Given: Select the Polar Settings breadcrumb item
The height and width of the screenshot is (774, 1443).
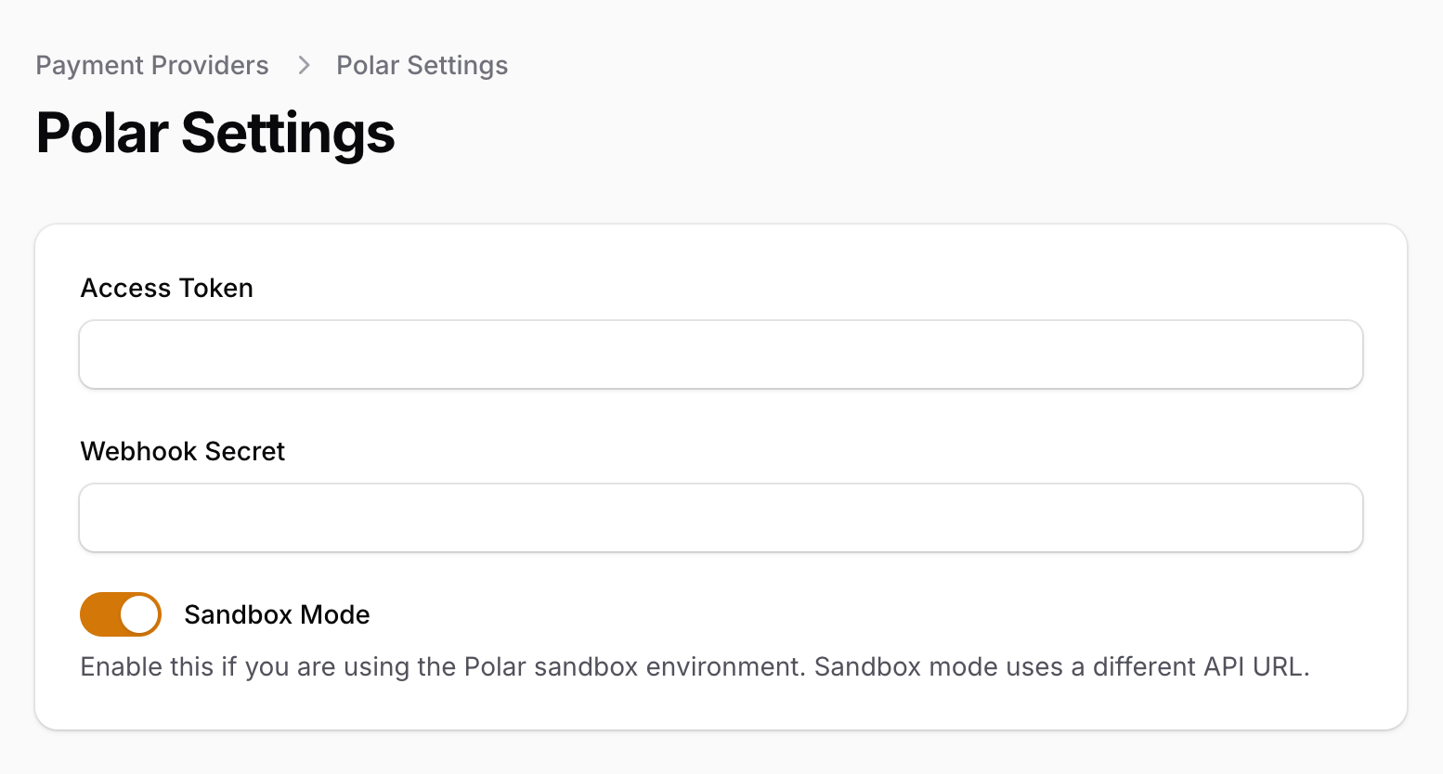Looking at the screenshot, I should [422, 66].
